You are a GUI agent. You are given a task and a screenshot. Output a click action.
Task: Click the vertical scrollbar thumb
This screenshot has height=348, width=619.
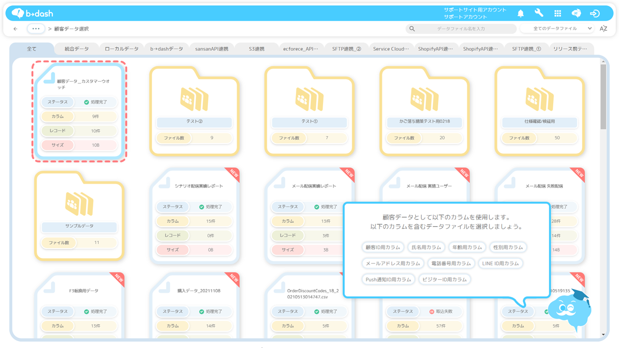[x=603, y=97]
